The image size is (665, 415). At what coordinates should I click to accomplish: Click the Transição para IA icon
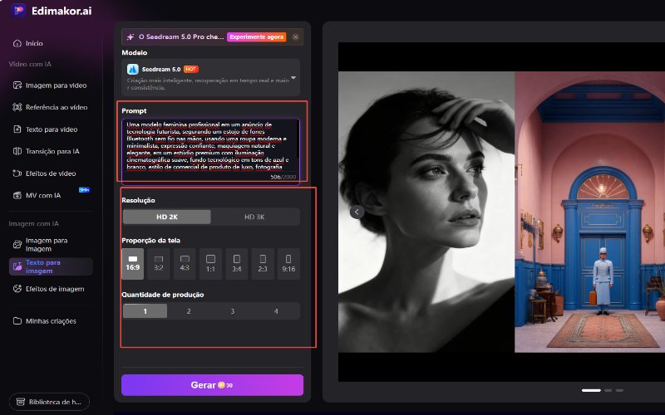(x=17, y=151)
